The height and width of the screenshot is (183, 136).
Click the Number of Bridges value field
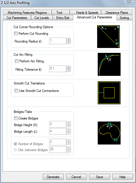click(58, 142)
